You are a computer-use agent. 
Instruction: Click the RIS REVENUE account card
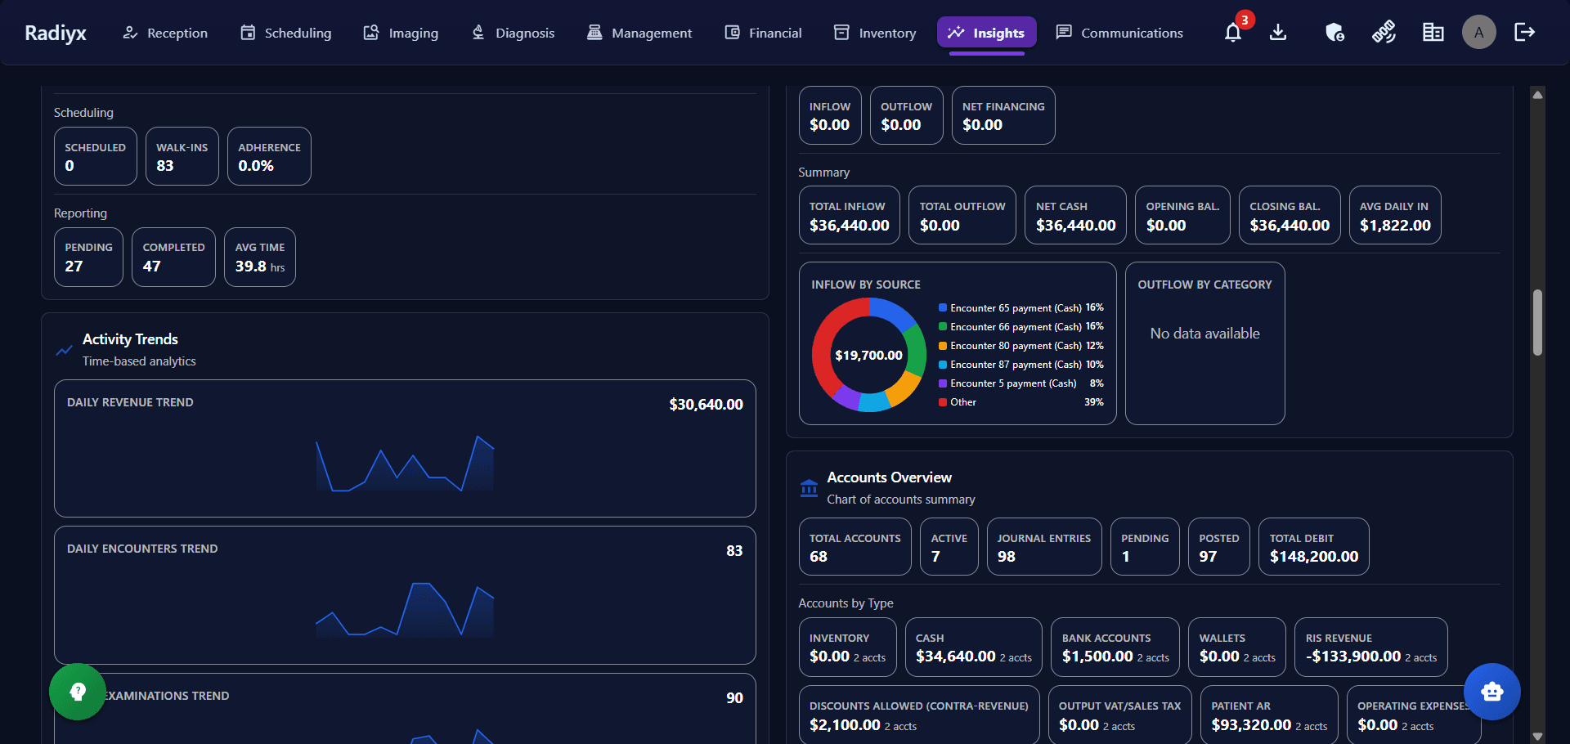point(1371,647)
